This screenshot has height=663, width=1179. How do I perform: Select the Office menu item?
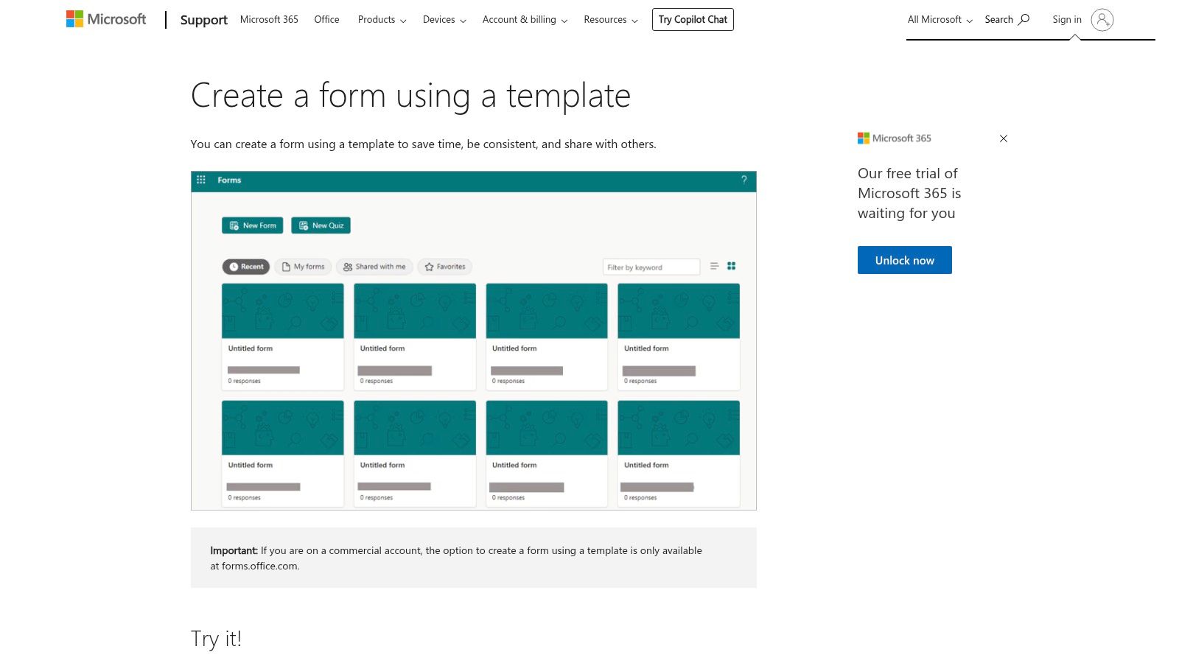(326, 19)
